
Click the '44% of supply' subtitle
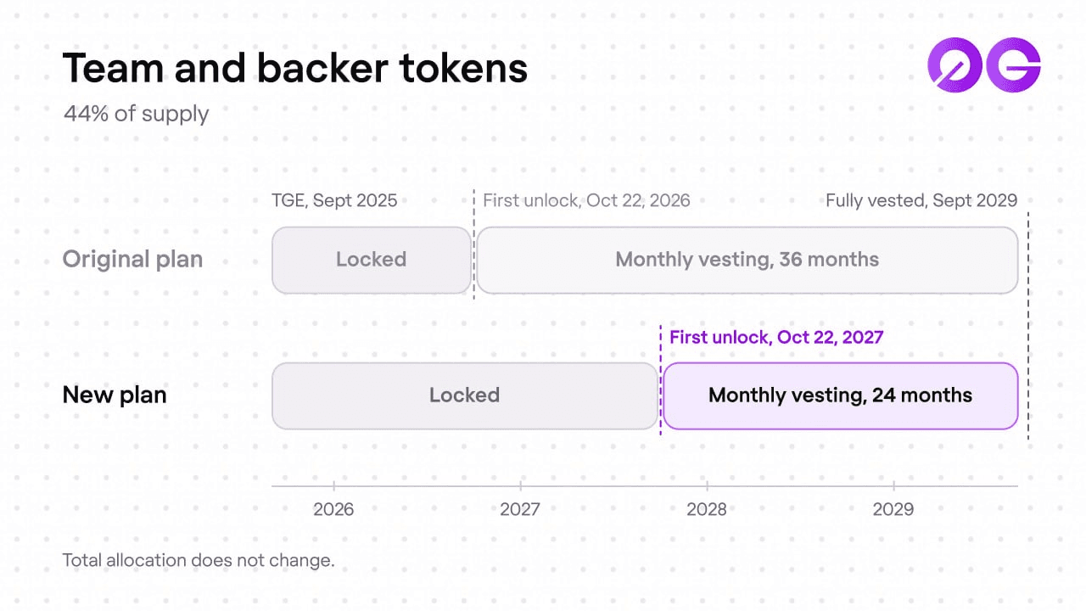tap(136, 113)
